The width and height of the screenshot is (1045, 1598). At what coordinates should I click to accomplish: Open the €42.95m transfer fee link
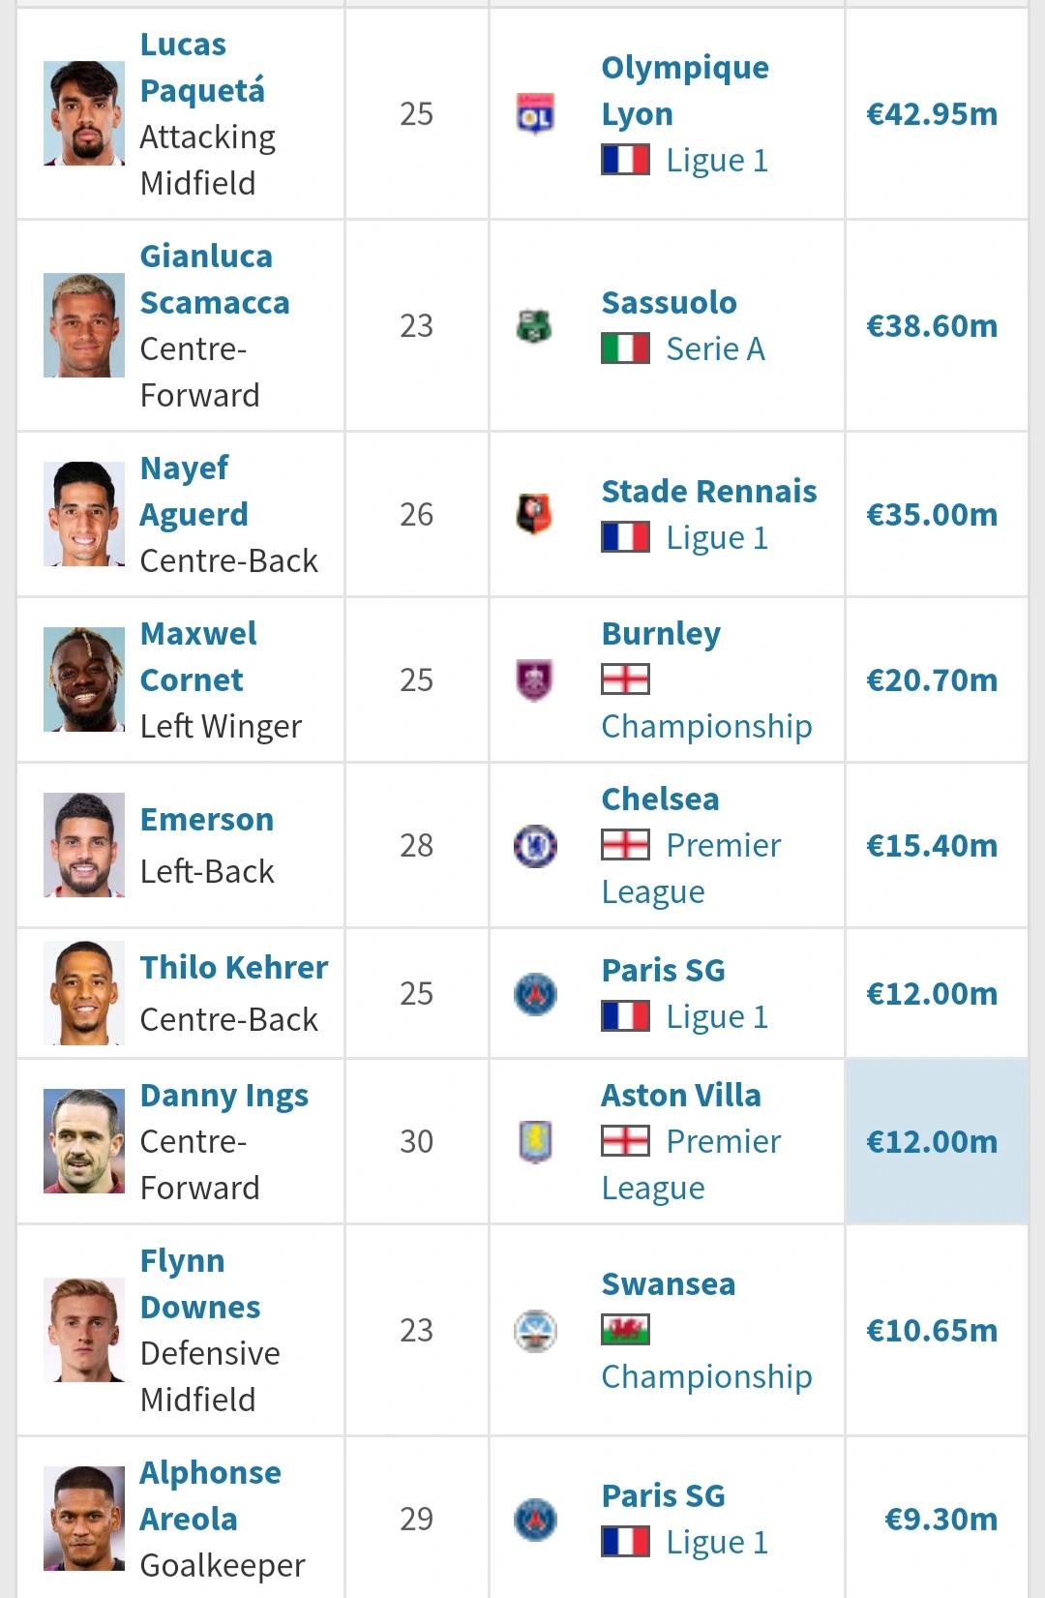[x=932, y=114]
